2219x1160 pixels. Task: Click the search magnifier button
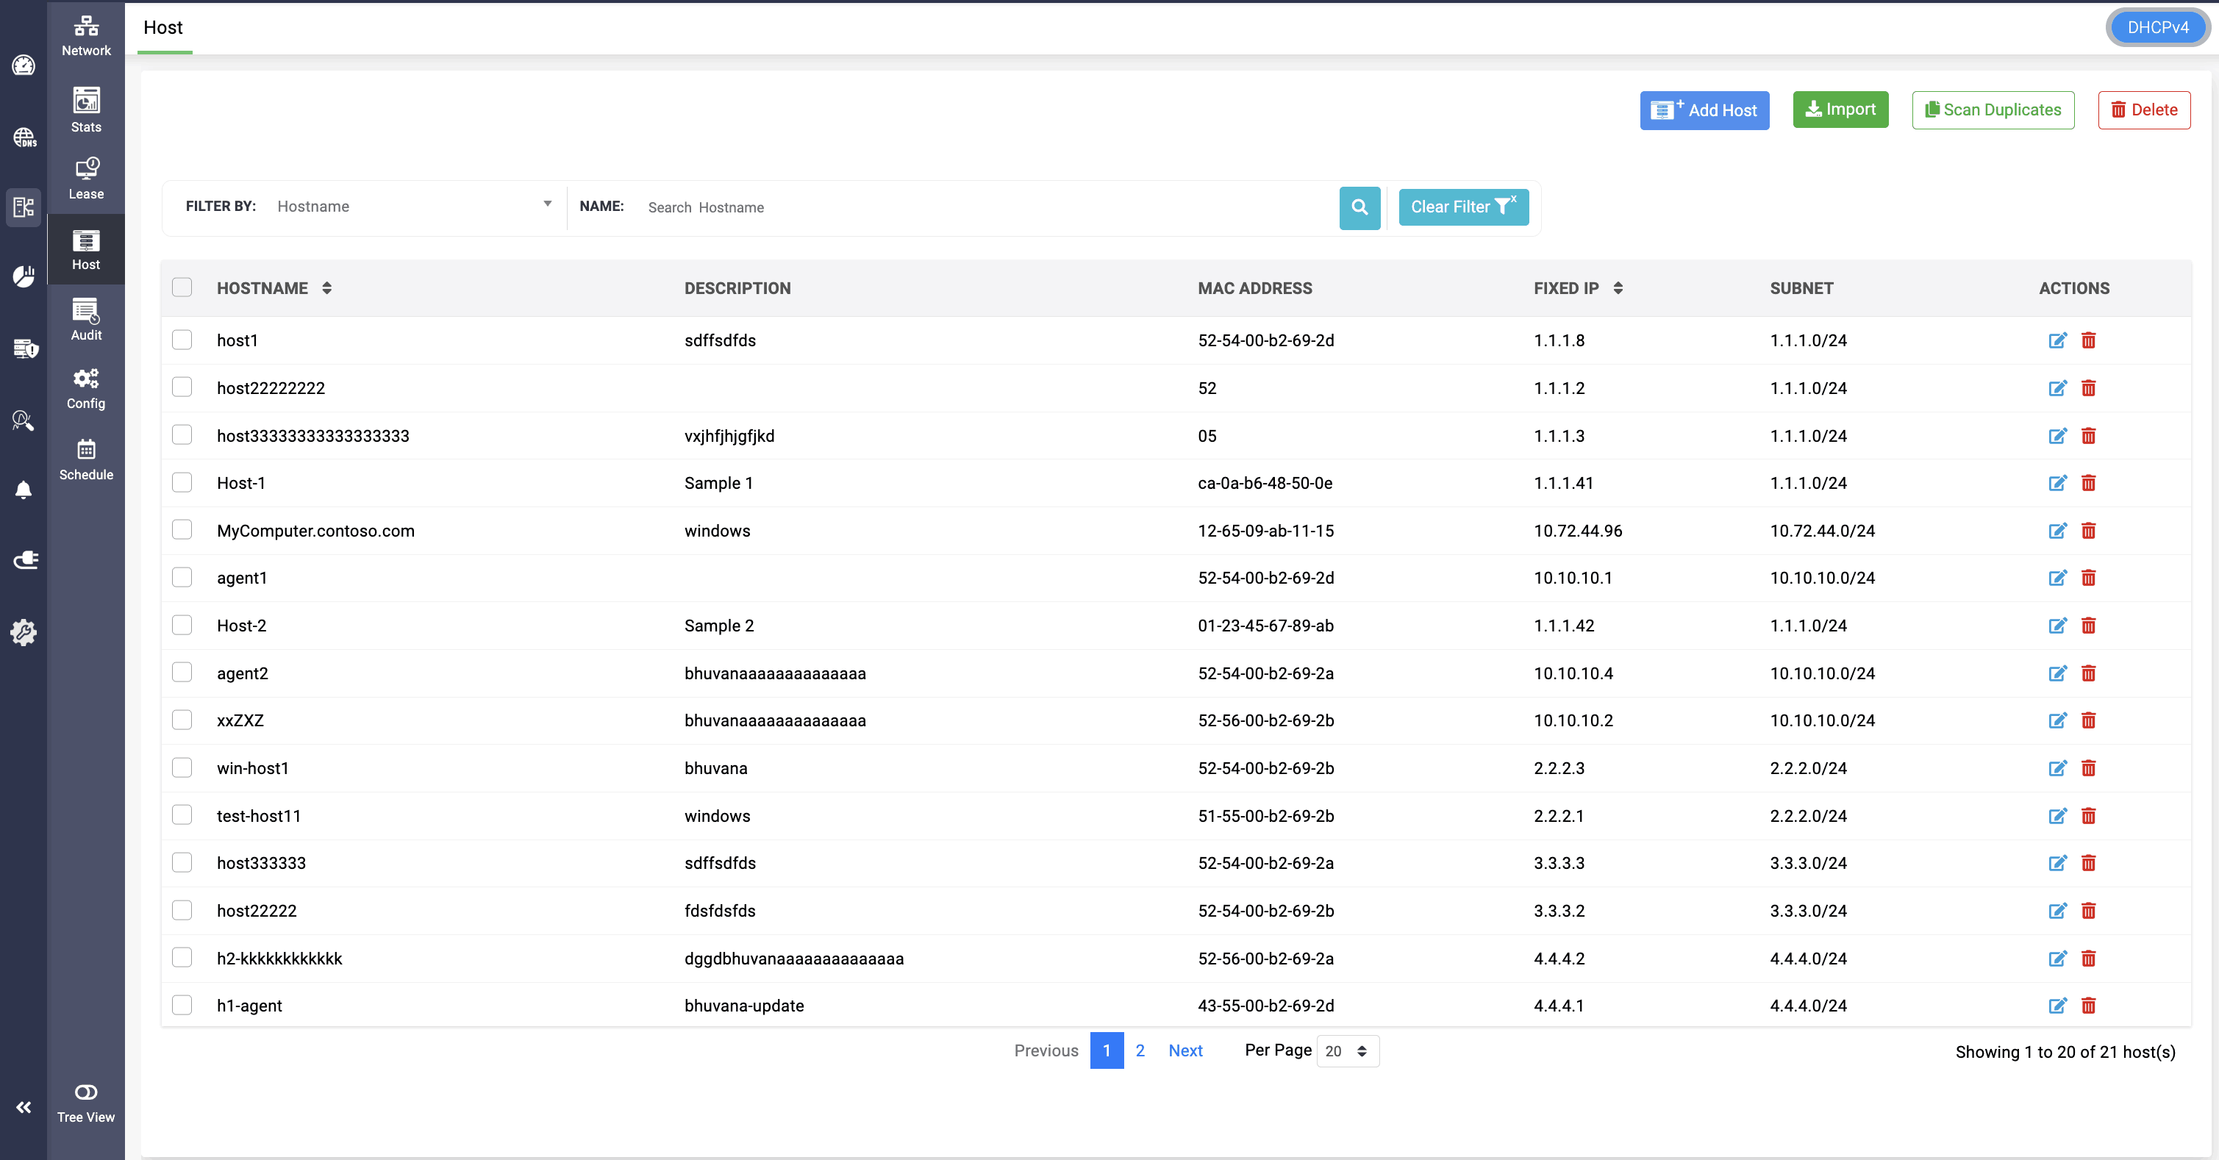[1360, 207]
